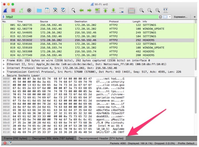Viewport: 199px width, 147px height.
Task: Select packet 801 SETTINGS row
Action: 98,25
